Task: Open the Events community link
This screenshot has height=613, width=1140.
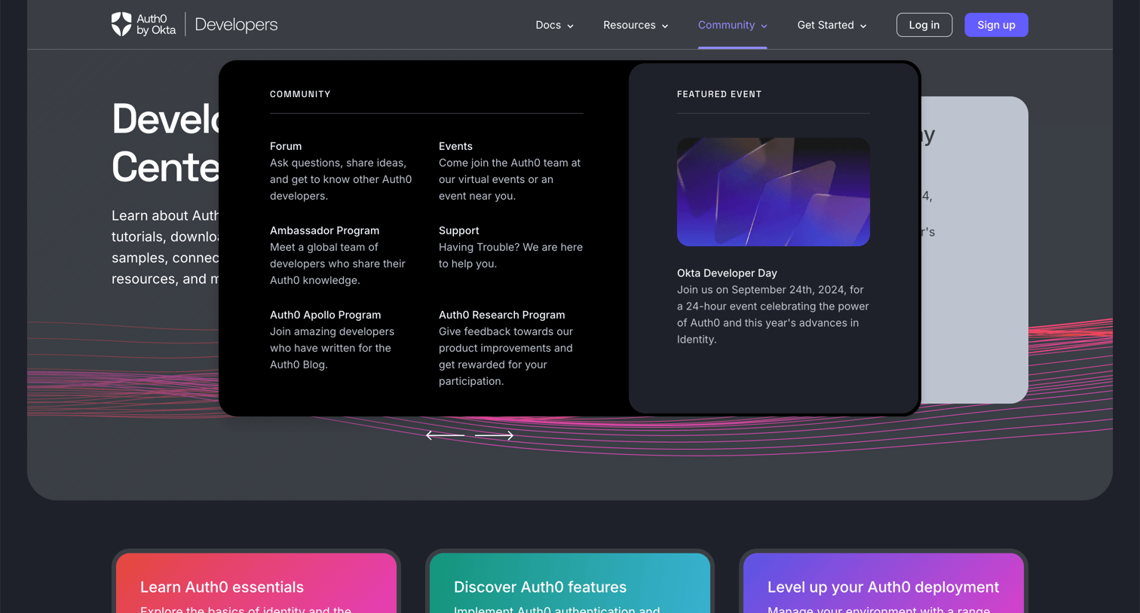Action: tap(455, 146)
